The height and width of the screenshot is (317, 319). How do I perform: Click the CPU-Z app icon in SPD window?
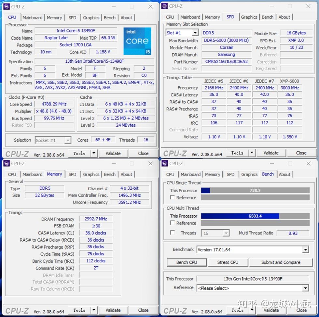pyautogui.click(x=164, y=6)
